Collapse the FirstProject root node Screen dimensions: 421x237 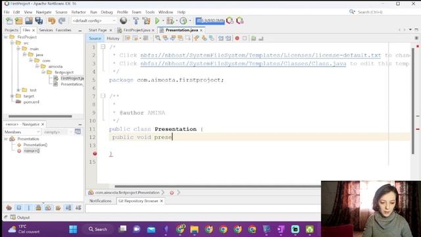click(x=6, y=37)
